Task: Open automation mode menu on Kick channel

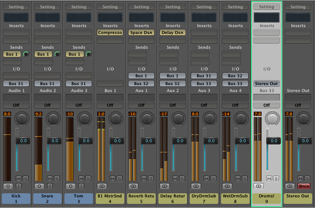Action: pyautogui.click(x=16, y=105)
